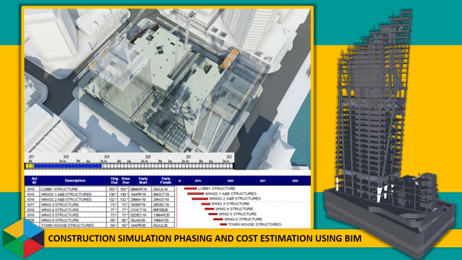
Task: Click the 2022 label on the upper timeline
Action: (x=229, y=157)
